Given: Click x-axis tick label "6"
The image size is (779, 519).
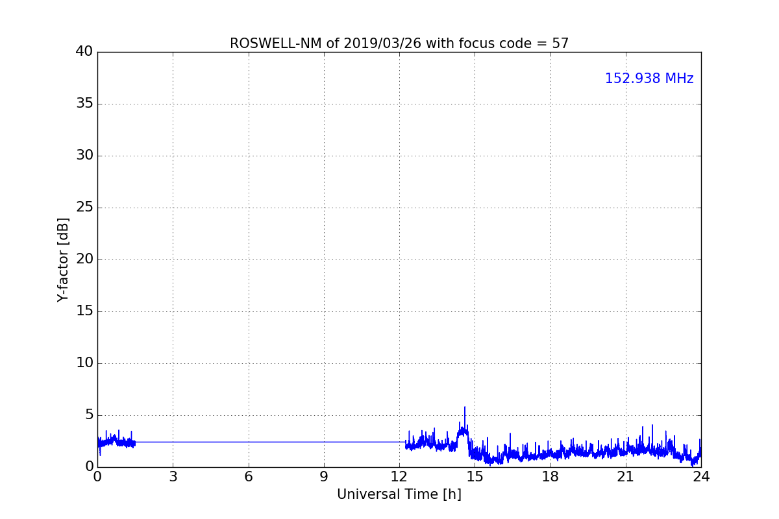Looking at the screenshot, I should [x=248, y=477].
